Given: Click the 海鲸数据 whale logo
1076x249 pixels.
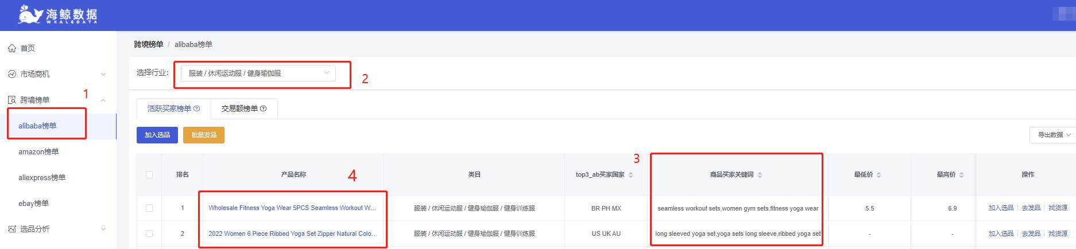Looking at the screenshot, I should pos(57,14).
